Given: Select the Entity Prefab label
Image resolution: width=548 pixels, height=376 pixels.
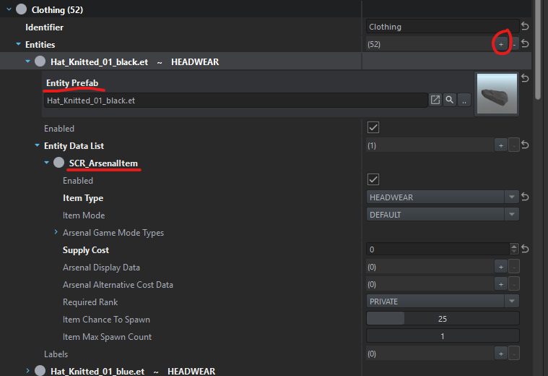Looking at the screenshot, I should pos(72,83).
